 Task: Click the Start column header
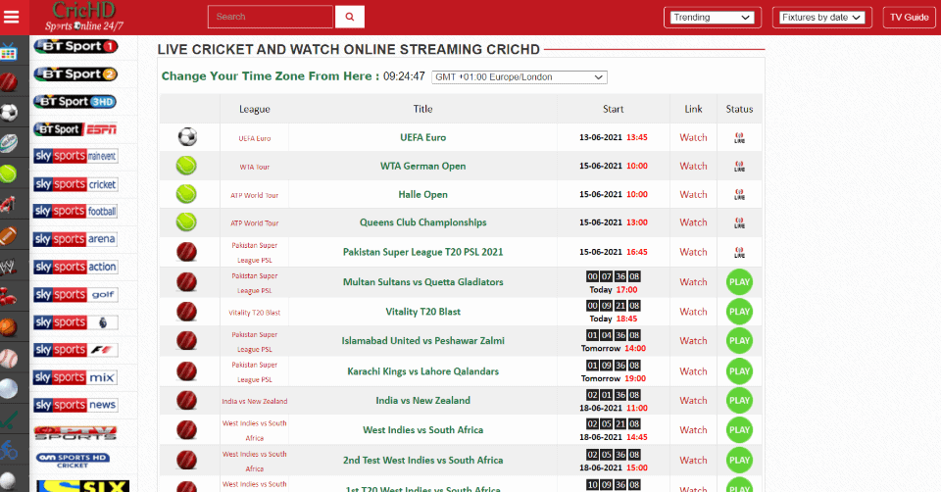tap(614, 109)
